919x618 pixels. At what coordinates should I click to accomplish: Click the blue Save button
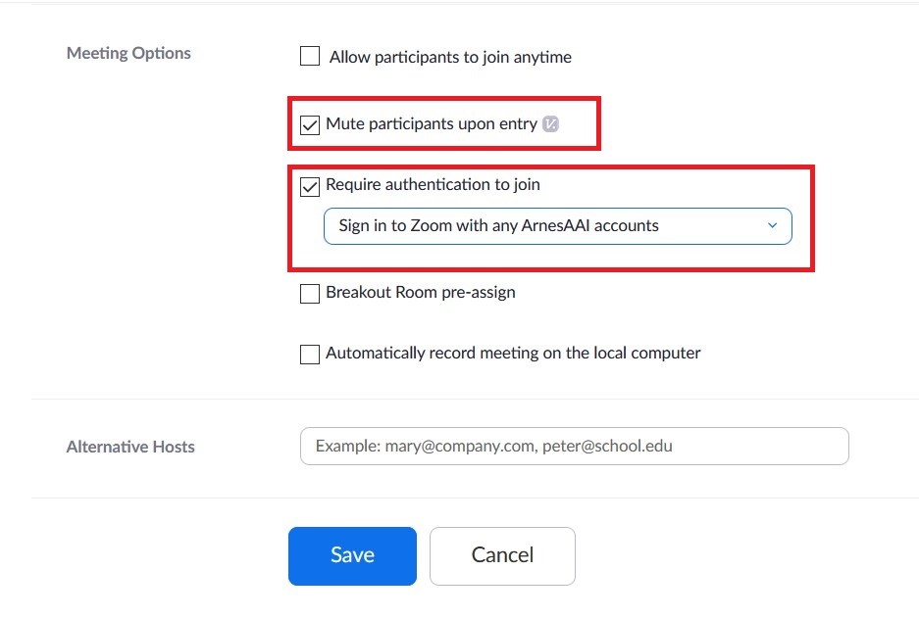click(x=352, y=556)
